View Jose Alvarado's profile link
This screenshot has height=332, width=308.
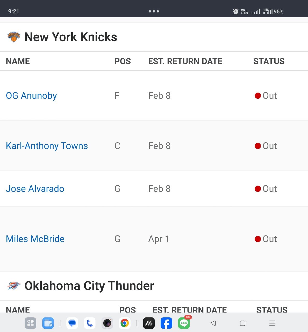(x=35, y=189)
